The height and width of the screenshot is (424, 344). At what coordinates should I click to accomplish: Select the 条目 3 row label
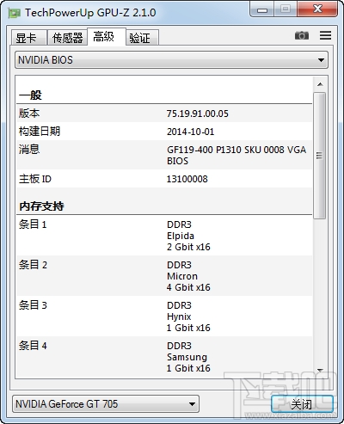(x=33, y=305)
